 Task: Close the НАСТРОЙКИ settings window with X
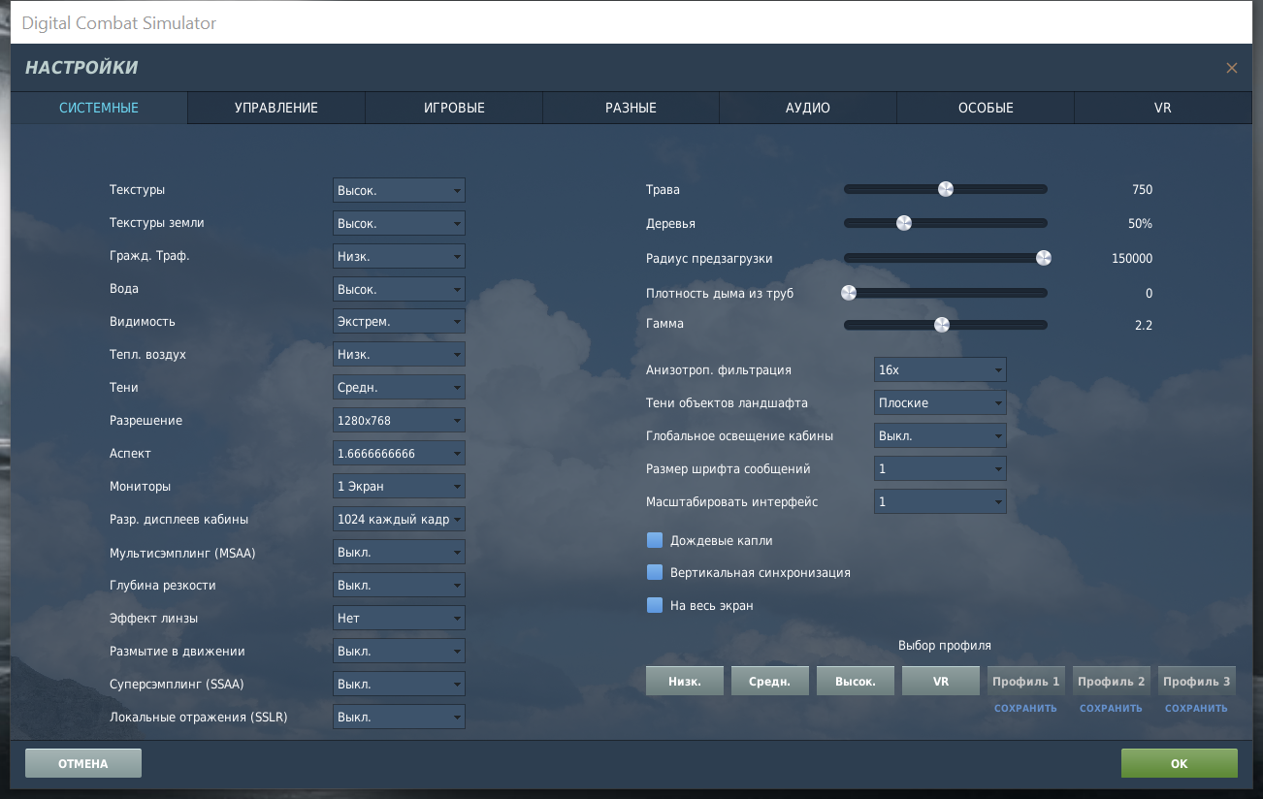coord(1231,68)
